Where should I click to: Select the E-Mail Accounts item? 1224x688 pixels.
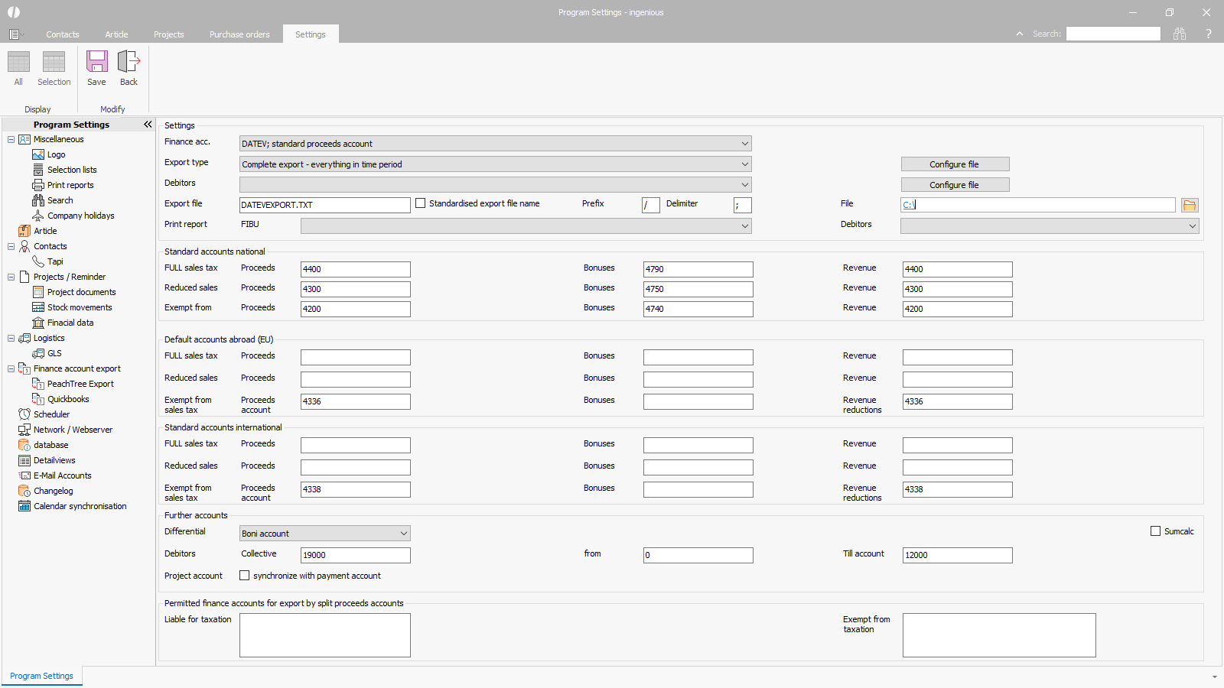coord(62,475)
